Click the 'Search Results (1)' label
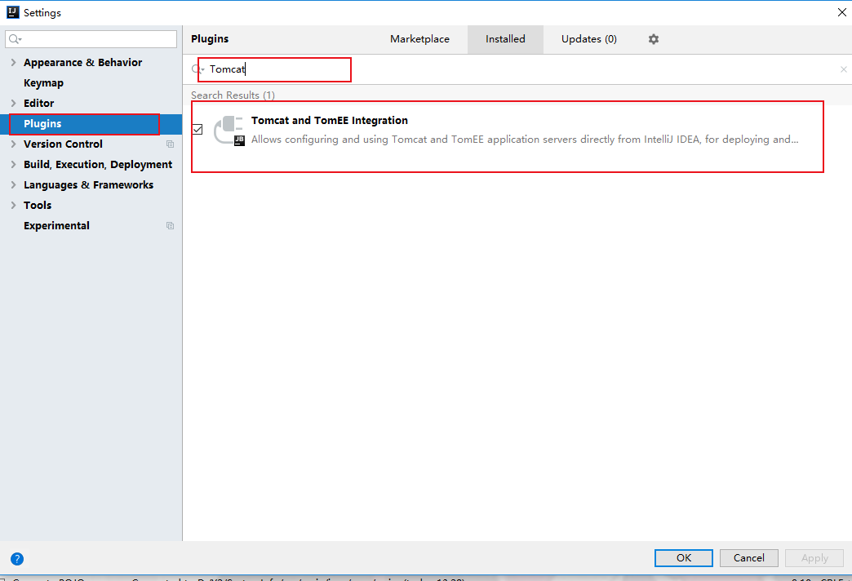This screenshot has width=852, height=581. coord(233,95)
